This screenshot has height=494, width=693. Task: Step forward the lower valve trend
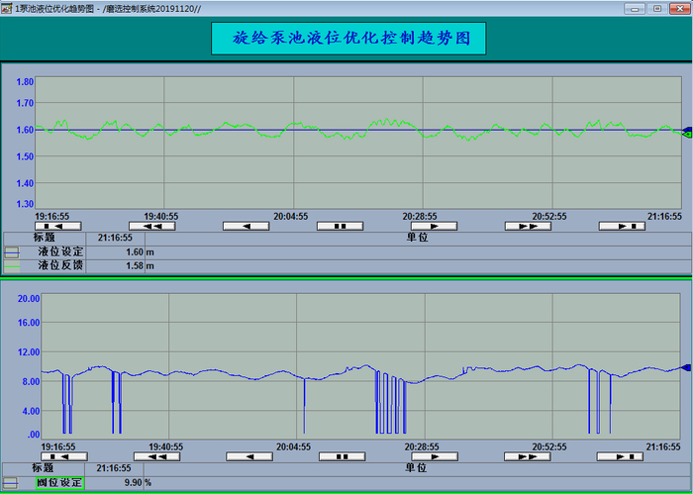point(435,456)
